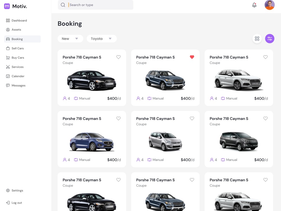The image size is (281, 211).
Task: Open the user profile avatar
Action: (269, 5)
